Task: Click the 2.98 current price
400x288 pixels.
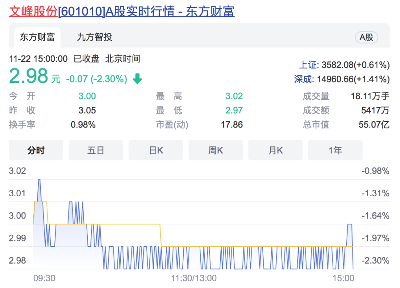Action: click(x=29, y=76)
